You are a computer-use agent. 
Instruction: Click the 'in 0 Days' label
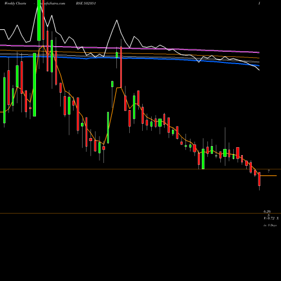pos(270,225)
